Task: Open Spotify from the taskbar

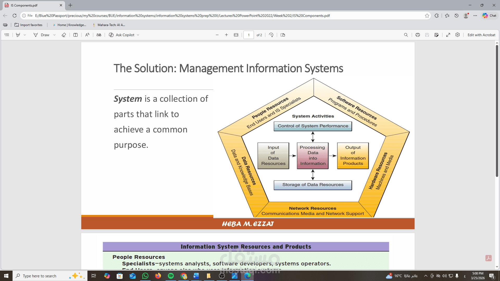Action: coord(171,276)
